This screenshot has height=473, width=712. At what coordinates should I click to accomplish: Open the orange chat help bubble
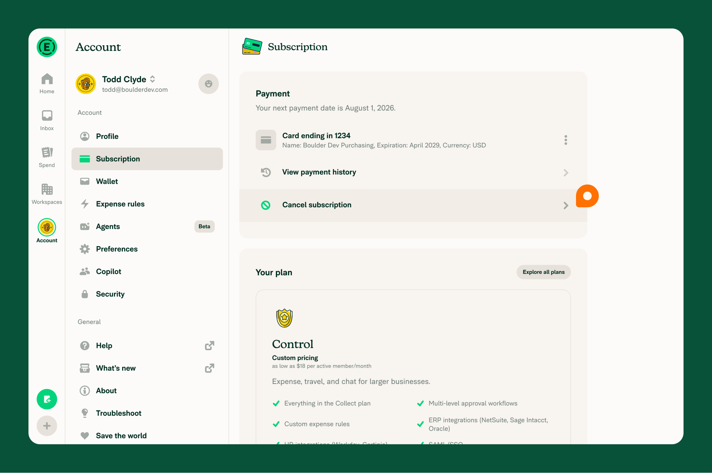(587, 196)
